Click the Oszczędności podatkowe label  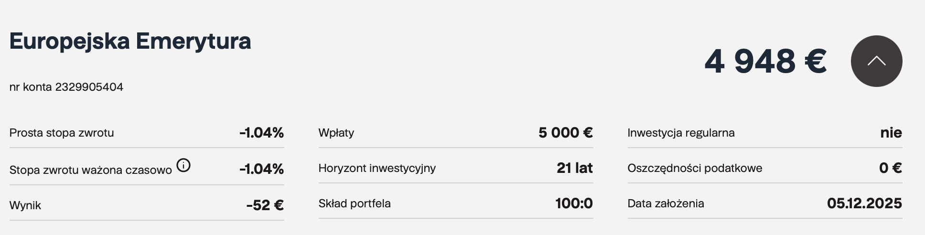point(695,168)
